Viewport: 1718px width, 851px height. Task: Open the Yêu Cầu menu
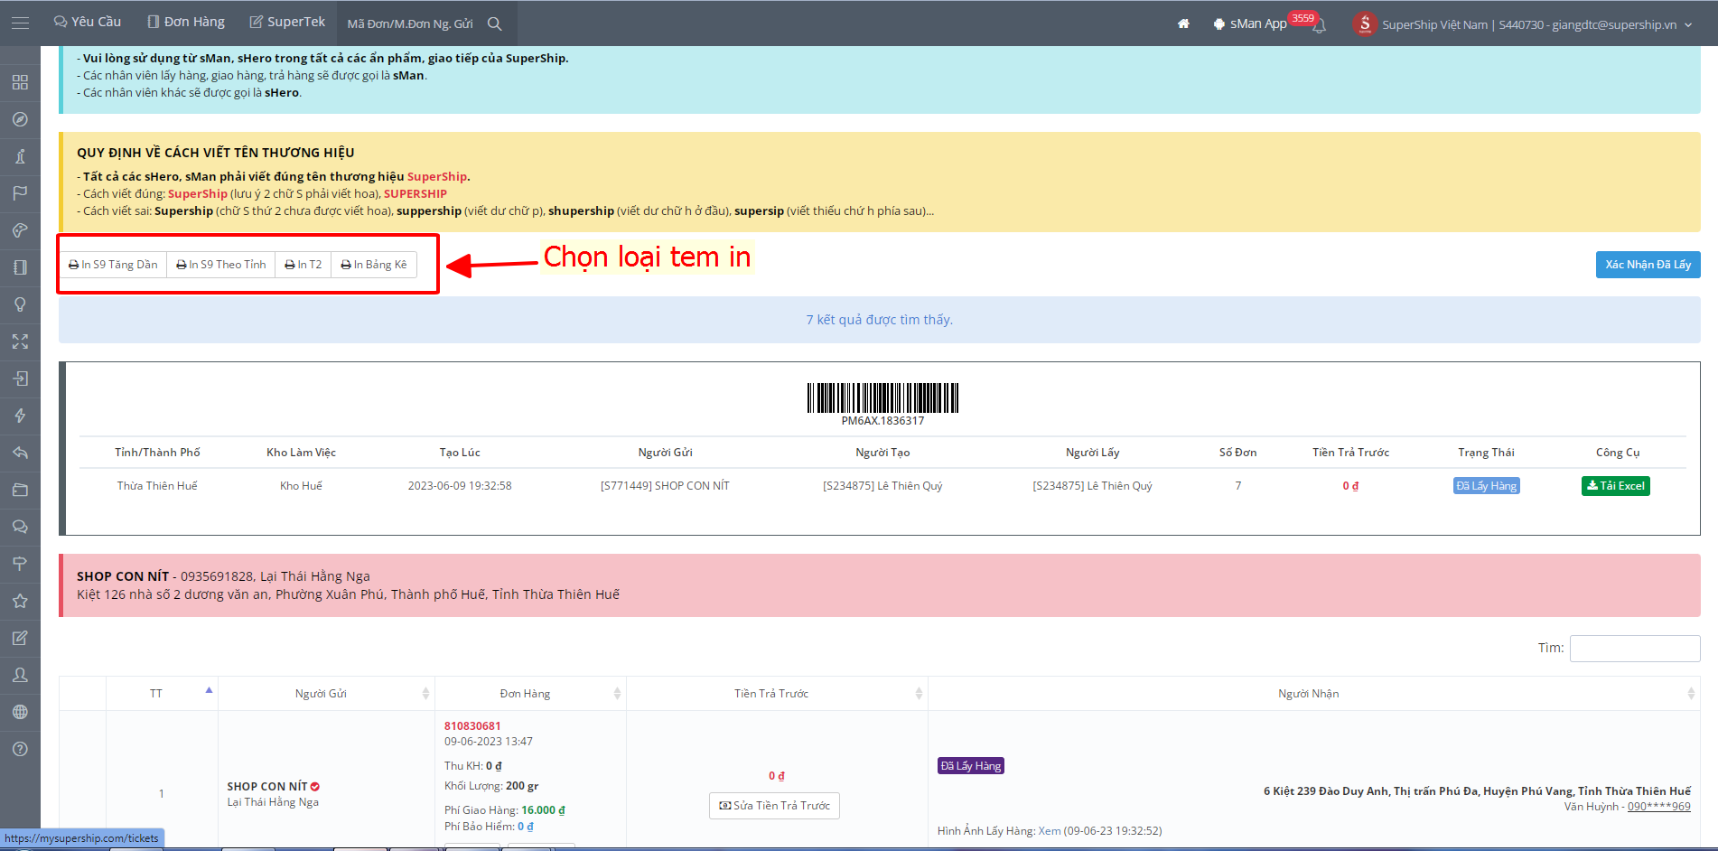tap(88, 22)
